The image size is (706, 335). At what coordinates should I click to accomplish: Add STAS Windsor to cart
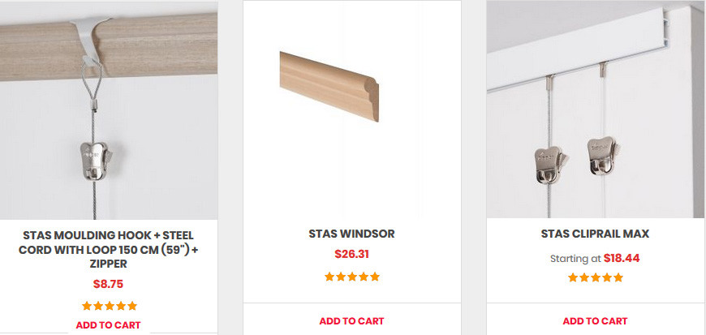(351, 320)
